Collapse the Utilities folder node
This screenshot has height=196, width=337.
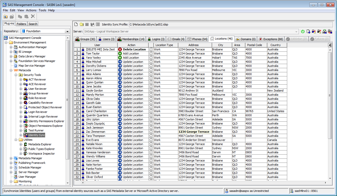click(x=16, y=140)
